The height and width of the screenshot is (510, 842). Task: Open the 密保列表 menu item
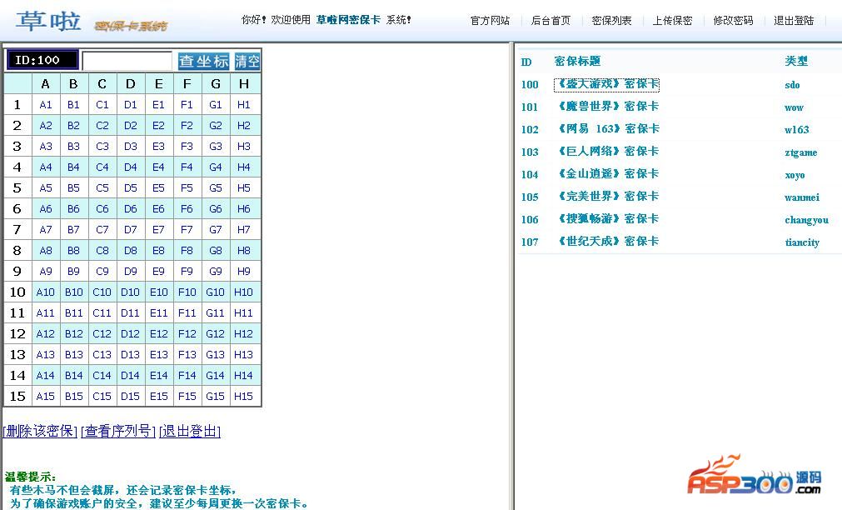click(x=611, y=21)
